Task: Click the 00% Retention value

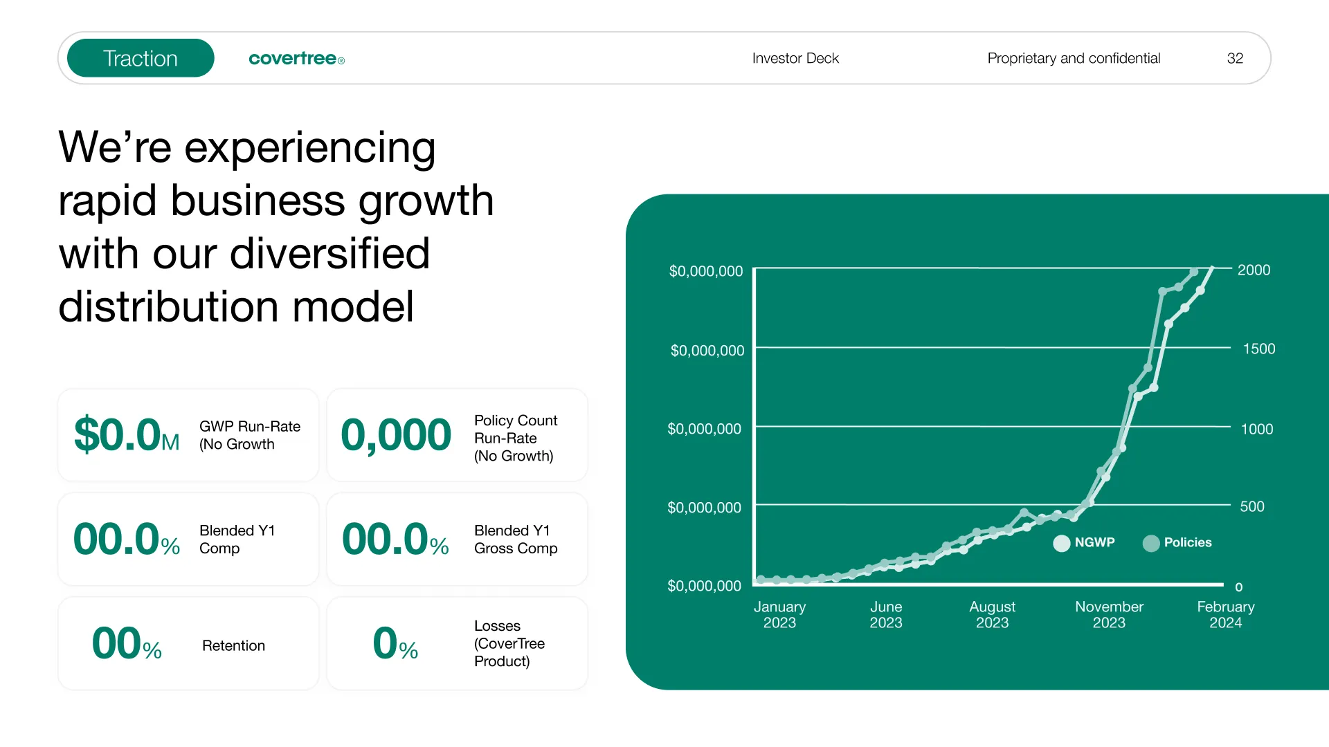Action: click(127, 643)
